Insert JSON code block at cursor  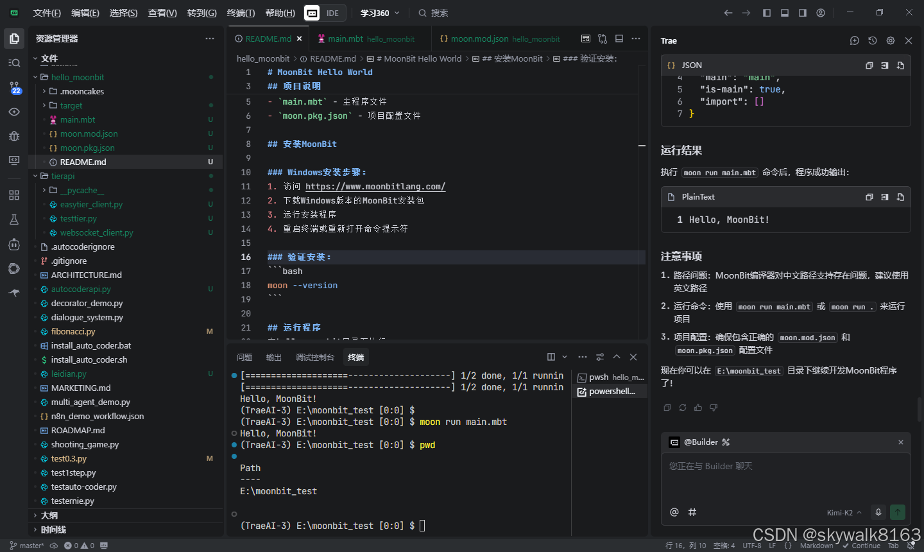tap(885, 65)
